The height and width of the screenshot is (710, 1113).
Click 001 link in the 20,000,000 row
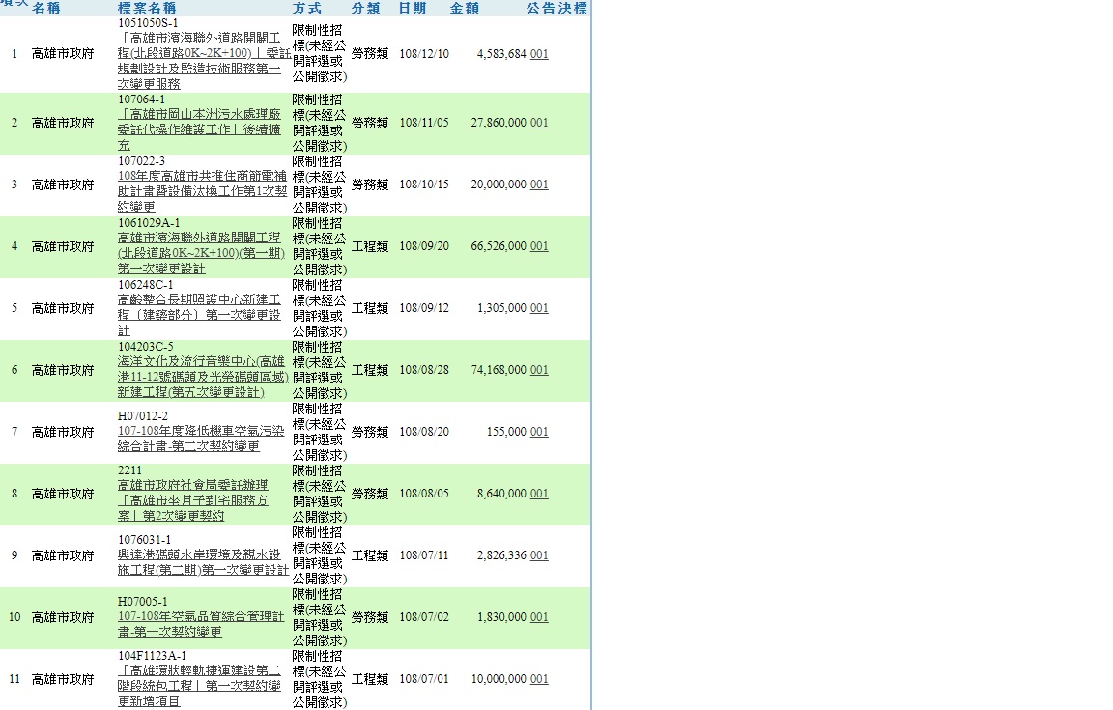pyautogui.click(x=539, y=185)
